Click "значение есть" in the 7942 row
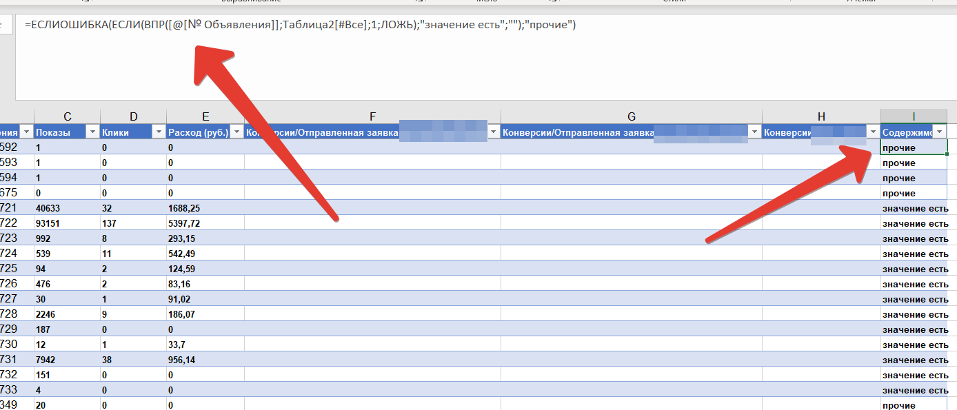Viewport: 957px width, 410px height. point(915,360)
